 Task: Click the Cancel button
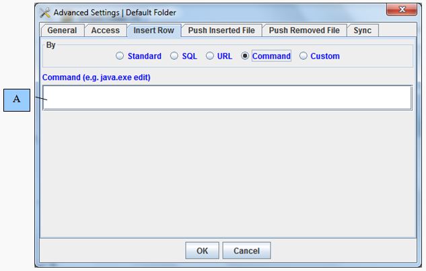click(246, 251)
